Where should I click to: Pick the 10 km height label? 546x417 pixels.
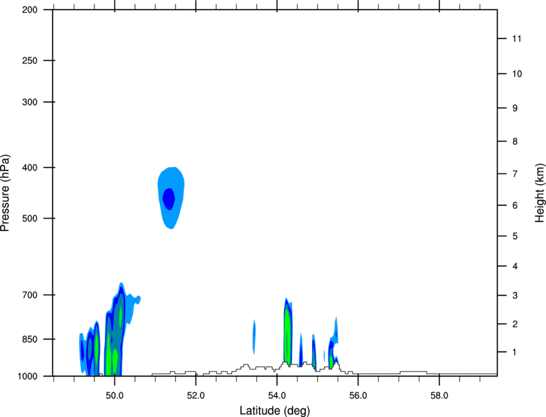516,74
